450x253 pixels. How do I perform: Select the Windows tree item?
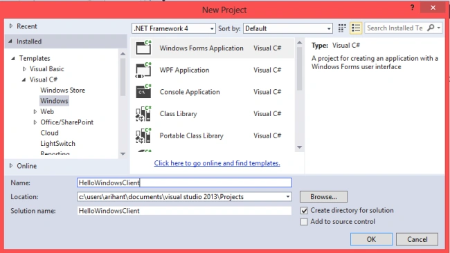click(54, 101)
